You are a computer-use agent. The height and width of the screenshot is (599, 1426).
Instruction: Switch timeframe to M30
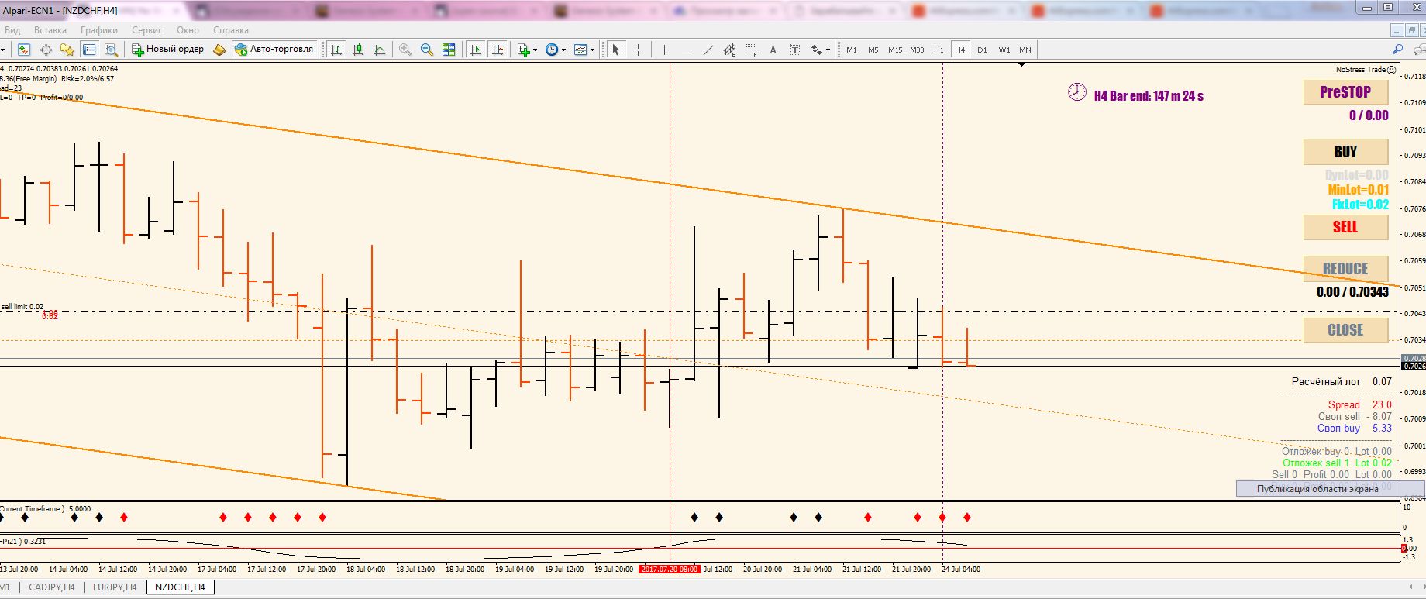point(917,50)
